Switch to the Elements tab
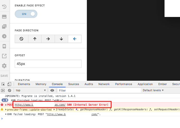This screenshot has width=180, height=128. (24, 84)
